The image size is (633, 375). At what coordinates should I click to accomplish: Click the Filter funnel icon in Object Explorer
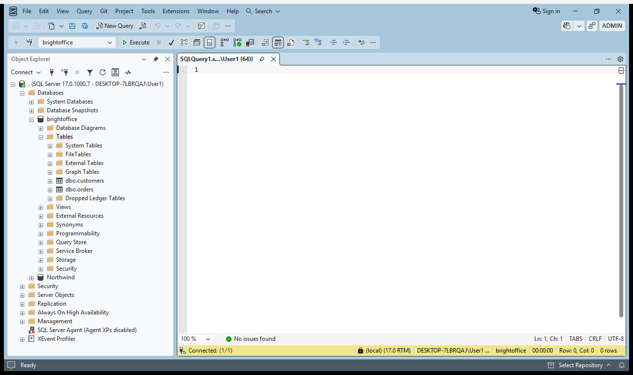pos(90,72)
